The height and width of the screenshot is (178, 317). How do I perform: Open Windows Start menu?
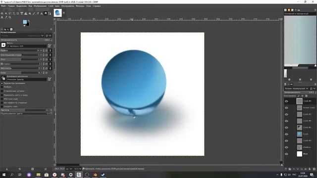tap(3, 175)
